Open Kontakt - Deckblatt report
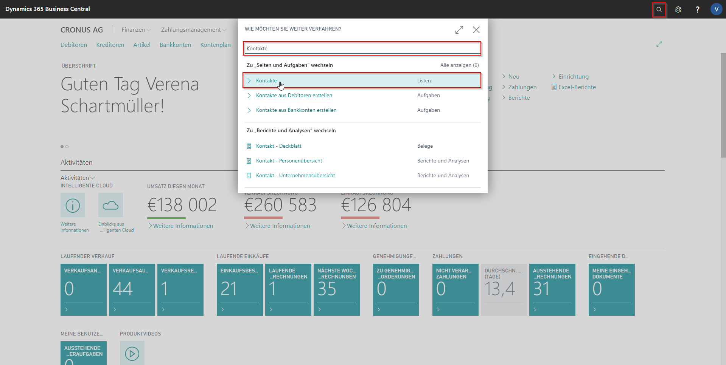Viewport: 726px width, 365px height. pos(278,146)
